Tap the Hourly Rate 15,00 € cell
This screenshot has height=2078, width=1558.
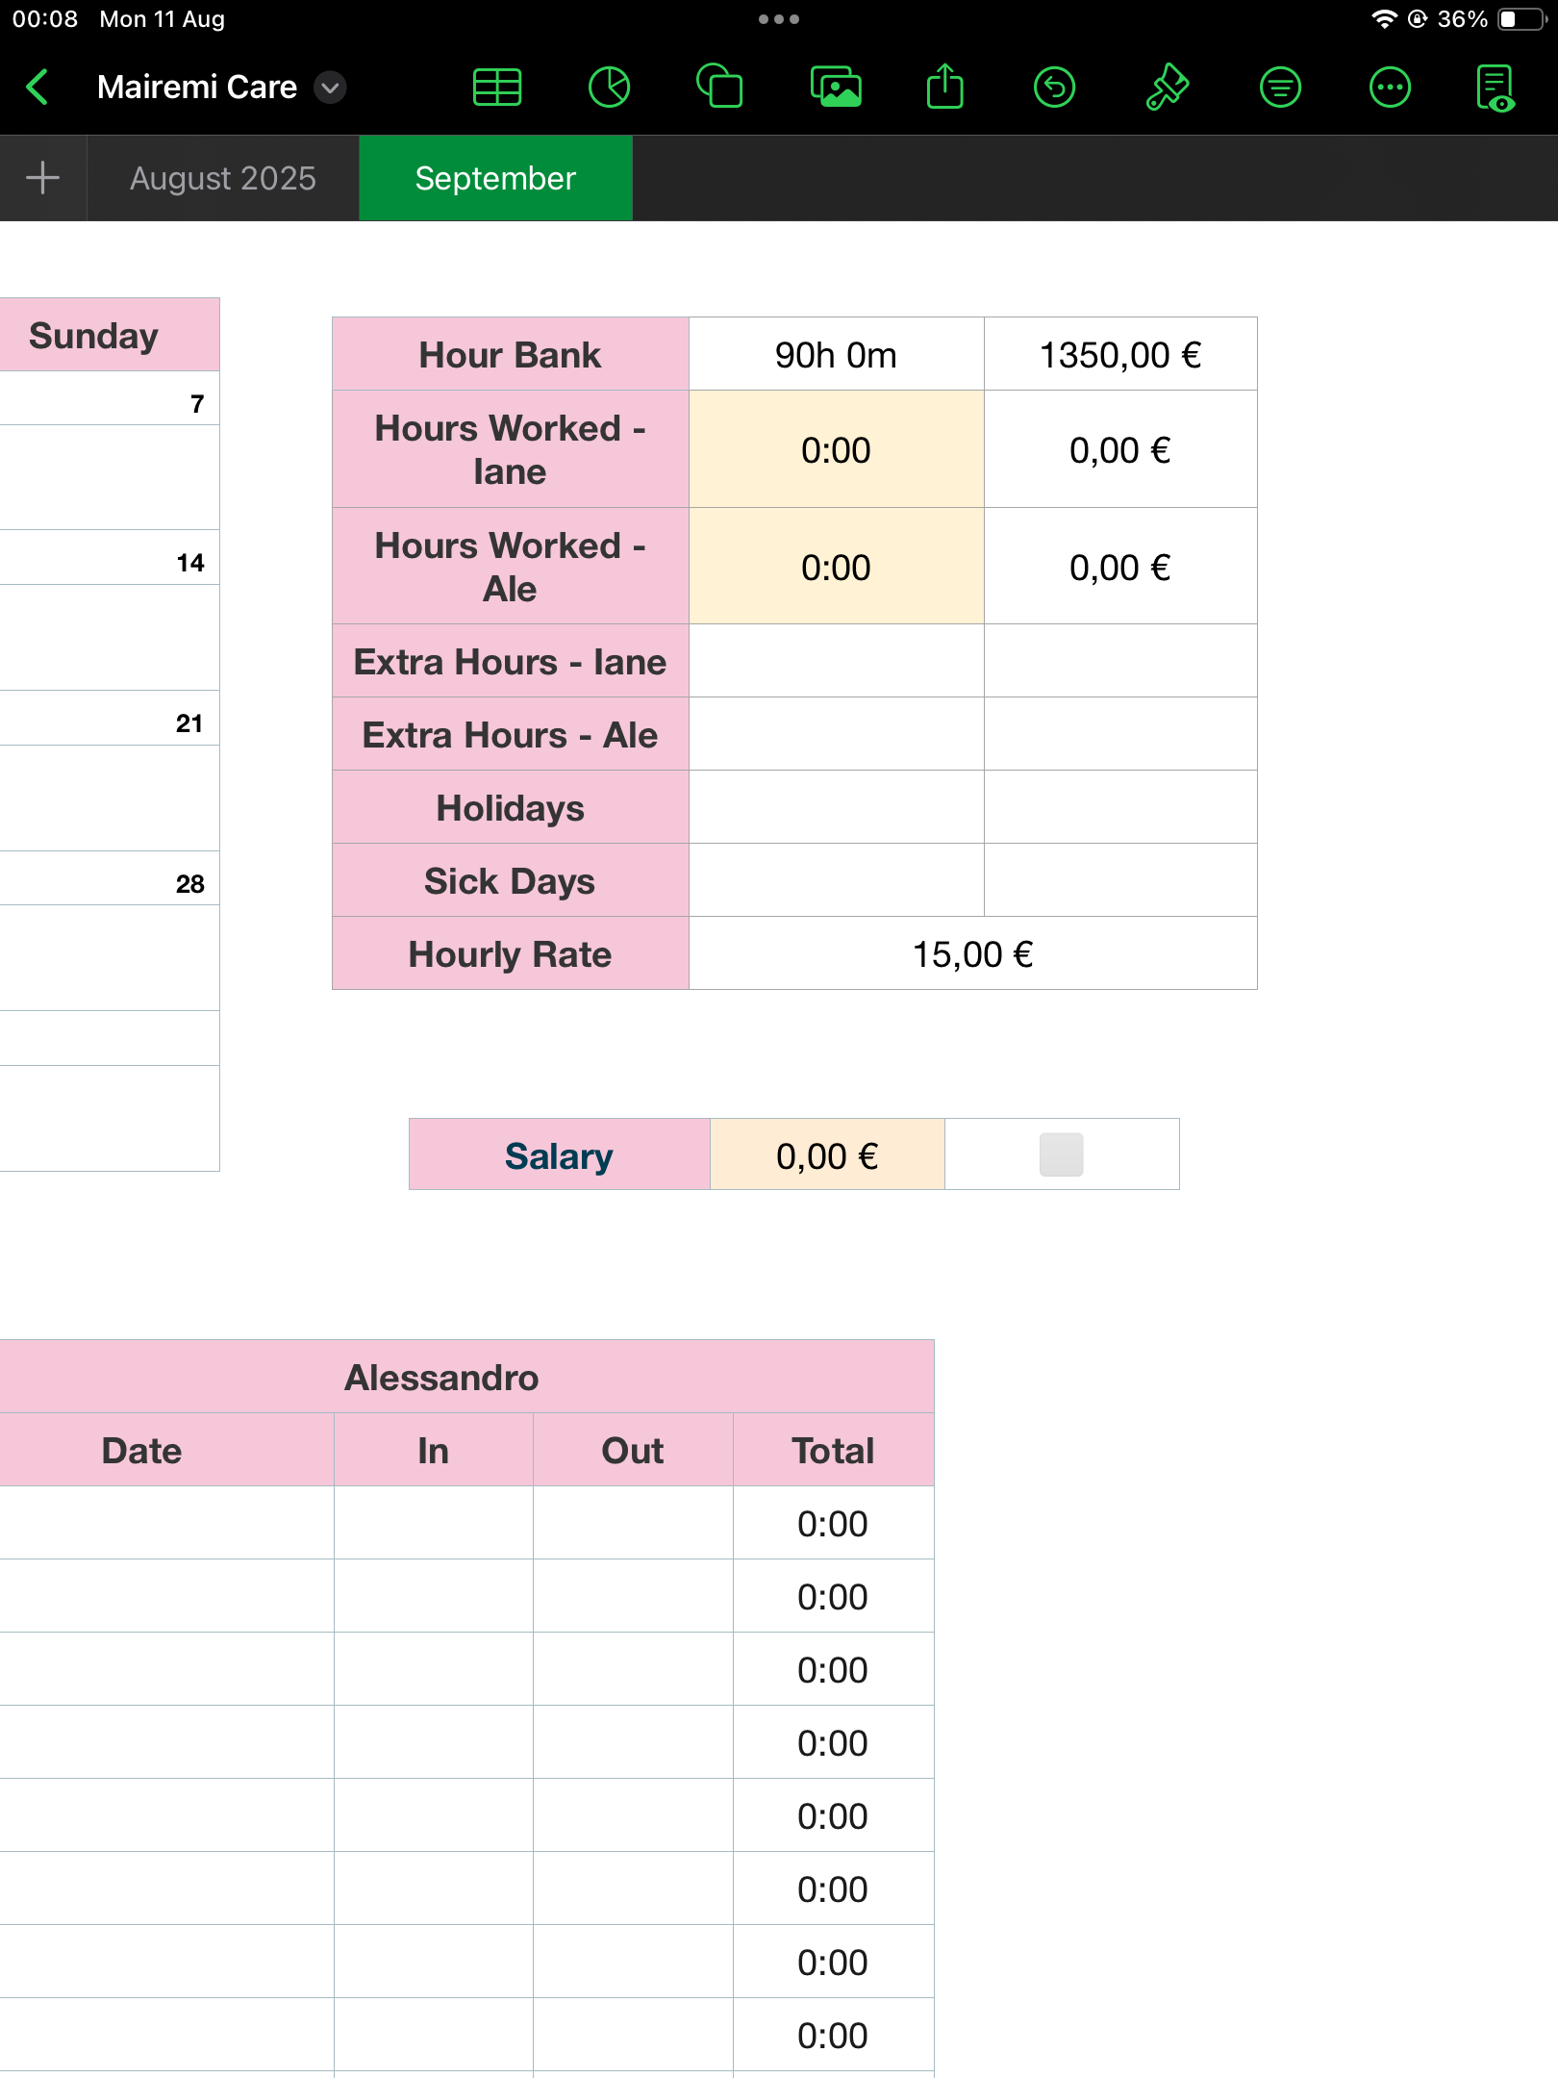point(972,953)
